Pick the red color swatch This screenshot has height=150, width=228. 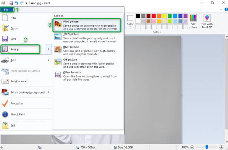pos(154,16)
